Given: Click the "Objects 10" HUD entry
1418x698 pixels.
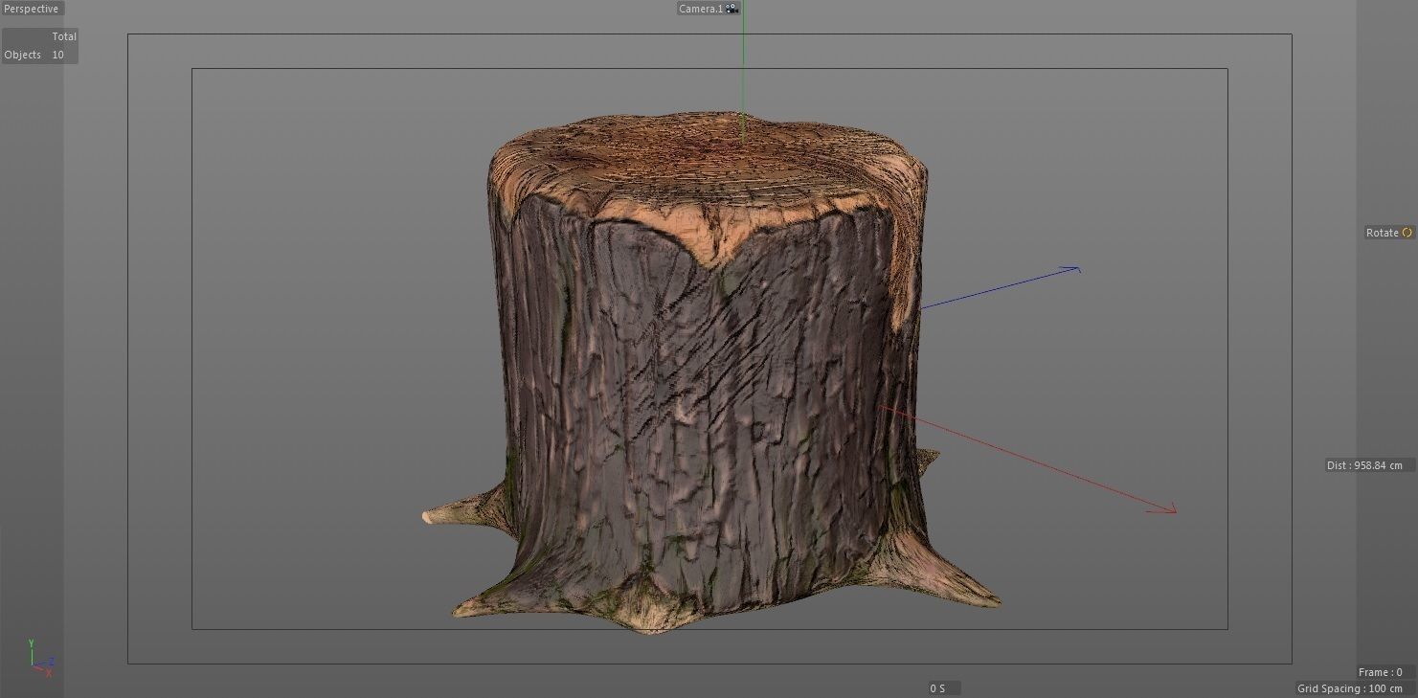Looking at the screenshot, I should pos(34,55).
